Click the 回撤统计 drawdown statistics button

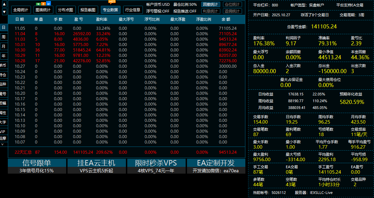click(x=210, y=5)
